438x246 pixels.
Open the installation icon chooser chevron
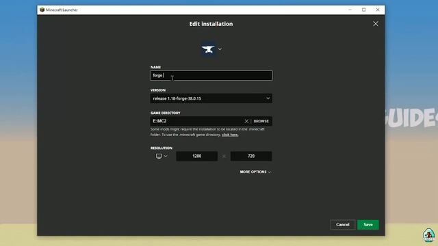pyautogui.click(x=220, y=49)
